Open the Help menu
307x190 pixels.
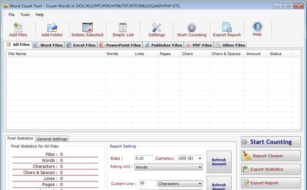39,15
